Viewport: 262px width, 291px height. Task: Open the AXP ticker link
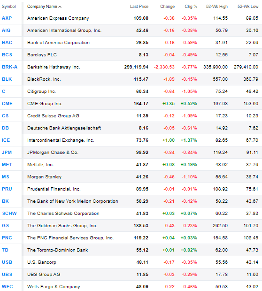point(7,18)
